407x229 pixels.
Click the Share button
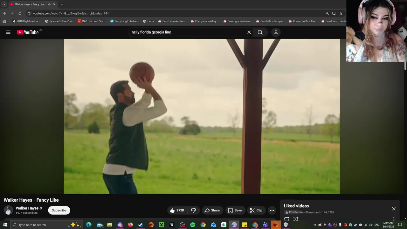(212, 210)
